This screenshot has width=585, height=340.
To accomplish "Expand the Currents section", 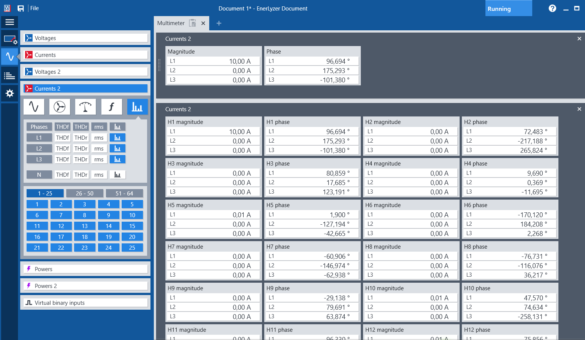I will coord(86,55).
